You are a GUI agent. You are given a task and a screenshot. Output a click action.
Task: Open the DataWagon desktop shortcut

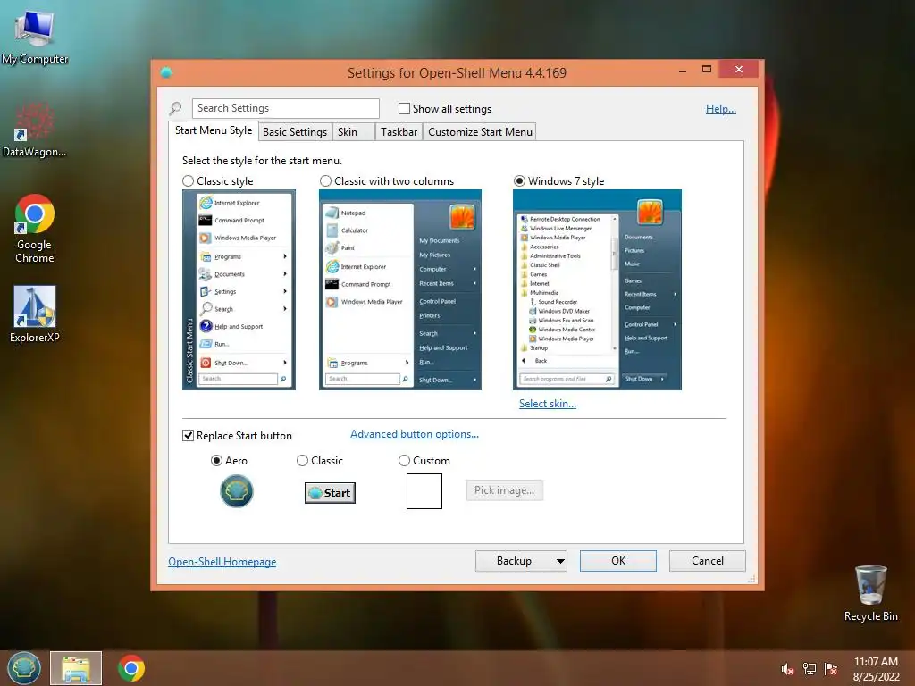pos(35,130)
